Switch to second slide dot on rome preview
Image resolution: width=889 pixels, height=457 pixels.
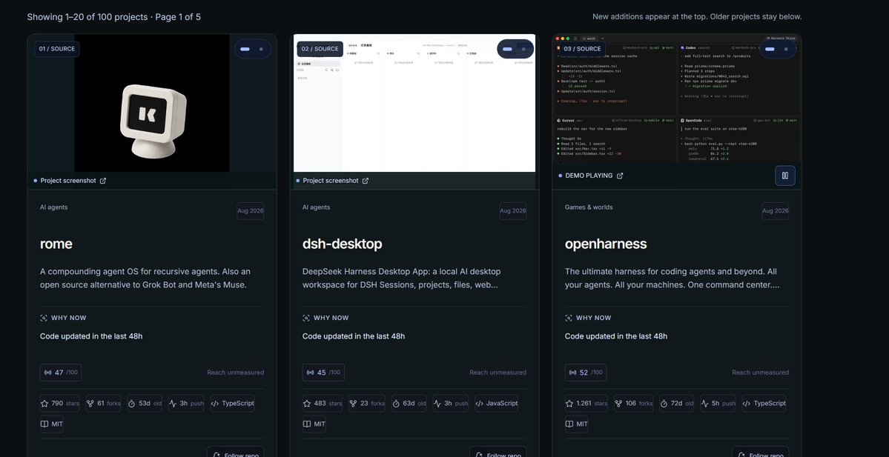[261, 50]
